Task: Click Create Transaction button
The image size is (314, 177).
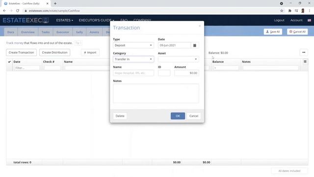Action: click(x=21, y=53)
